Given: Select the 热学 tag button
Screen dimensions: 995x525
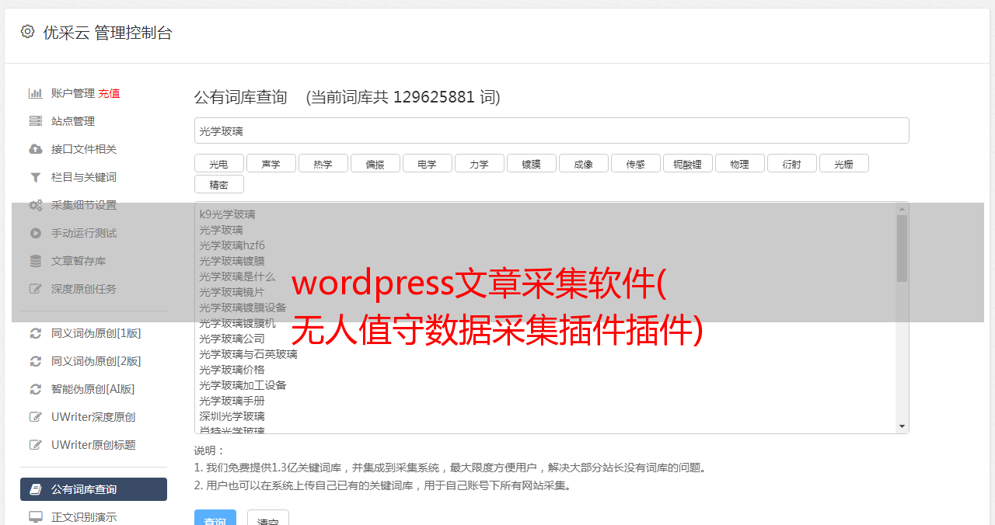Looking at the screenshot, I should (323, 163).
